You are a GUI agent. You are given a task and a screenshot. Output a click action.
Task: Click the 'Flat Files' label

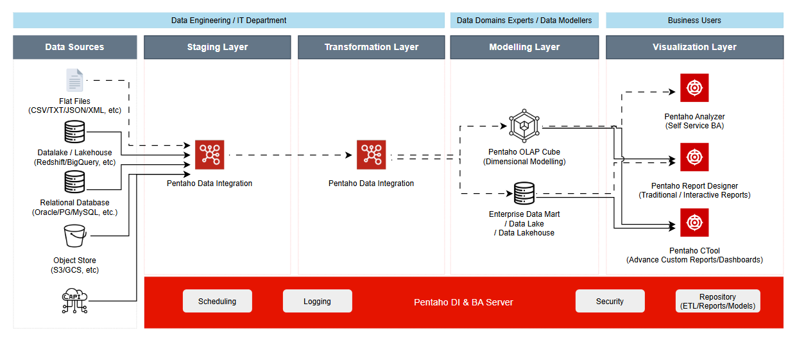tap(74, 101)
